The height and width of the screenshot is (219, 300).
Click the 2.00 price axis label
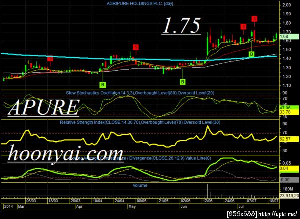(x=286, y=5)
